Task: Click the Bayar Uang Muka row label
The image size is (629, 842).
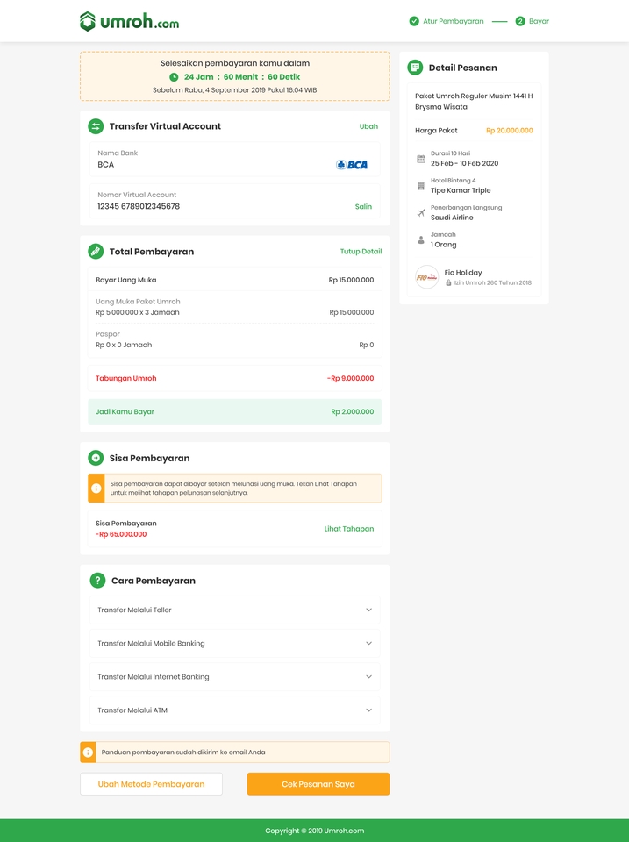Action: (125, 280)
